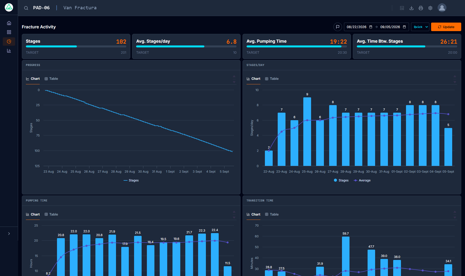
Task: Click the 22.4 bar in Pumping Time
Action: [x=215, y=254]
